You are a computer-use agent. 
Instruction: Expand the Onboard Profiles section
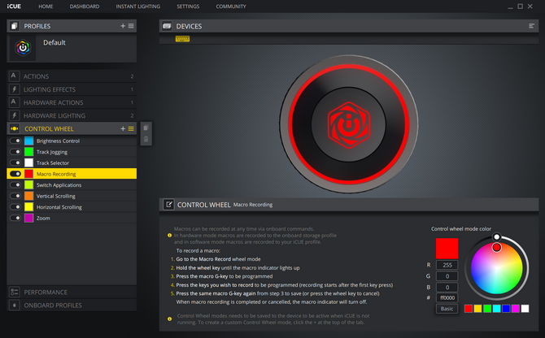click(x=72, y=305)
